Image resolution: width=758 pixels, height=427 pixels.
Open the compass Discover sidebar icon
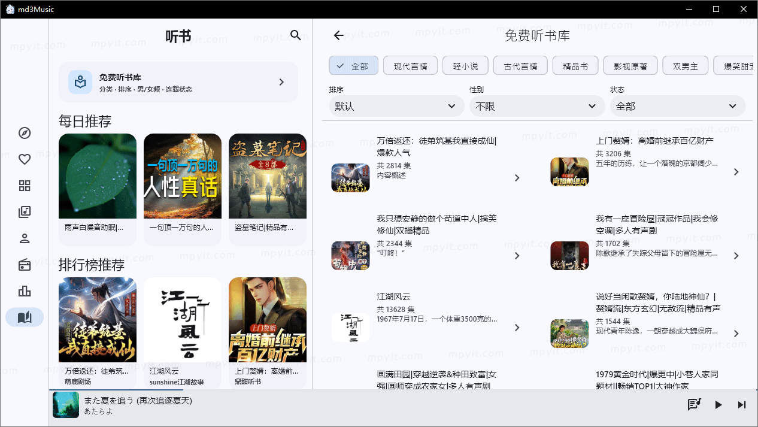coord(25,133)
